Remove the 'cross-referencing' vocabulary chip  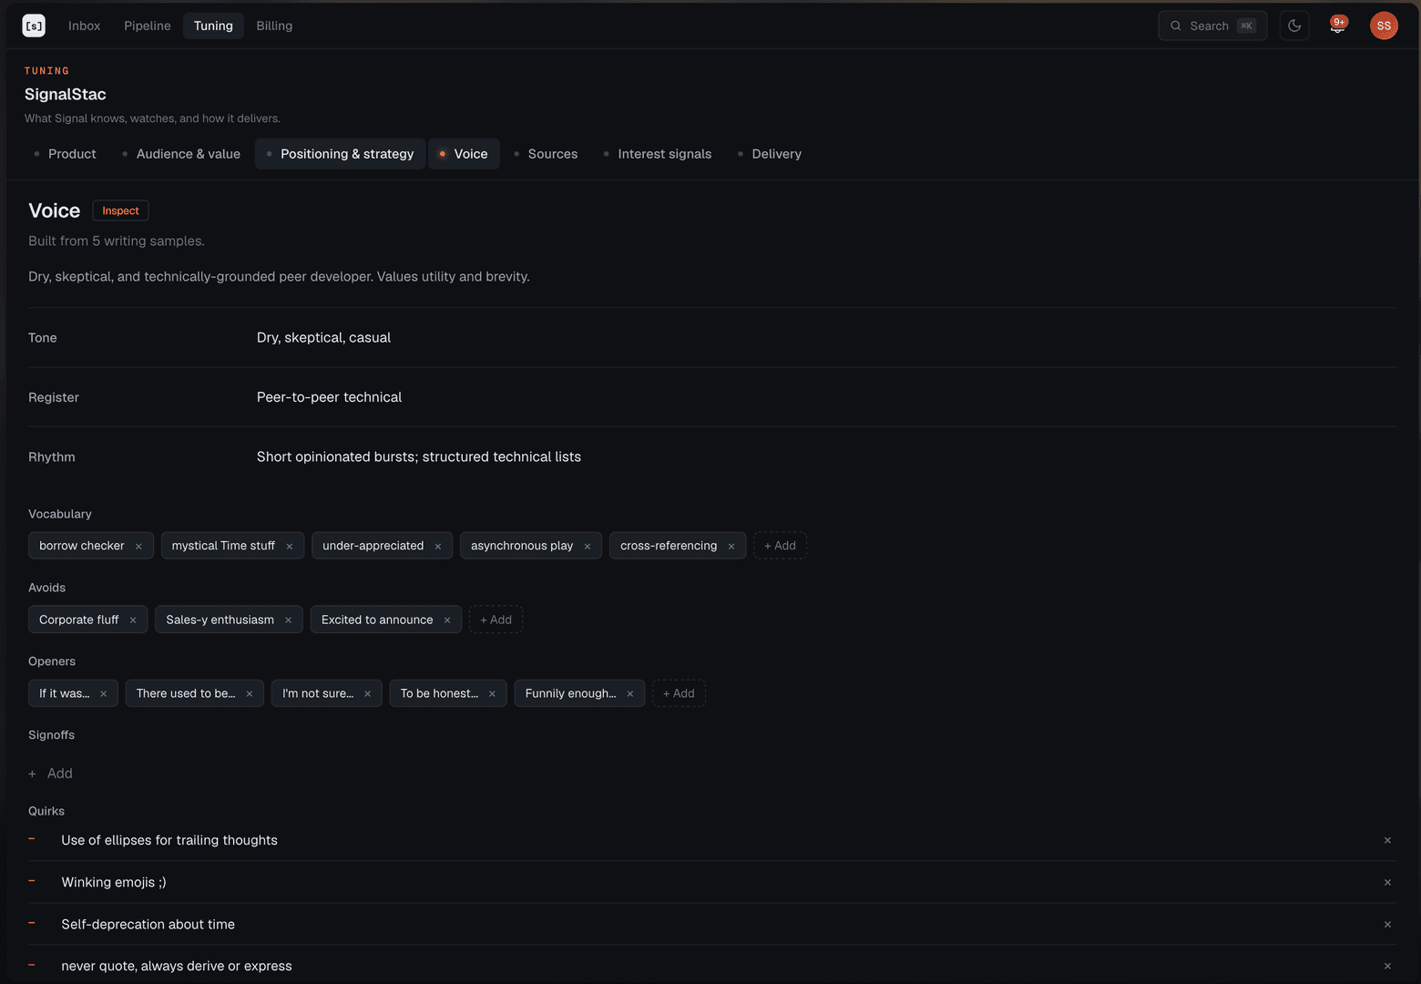[x=731, y=547]
